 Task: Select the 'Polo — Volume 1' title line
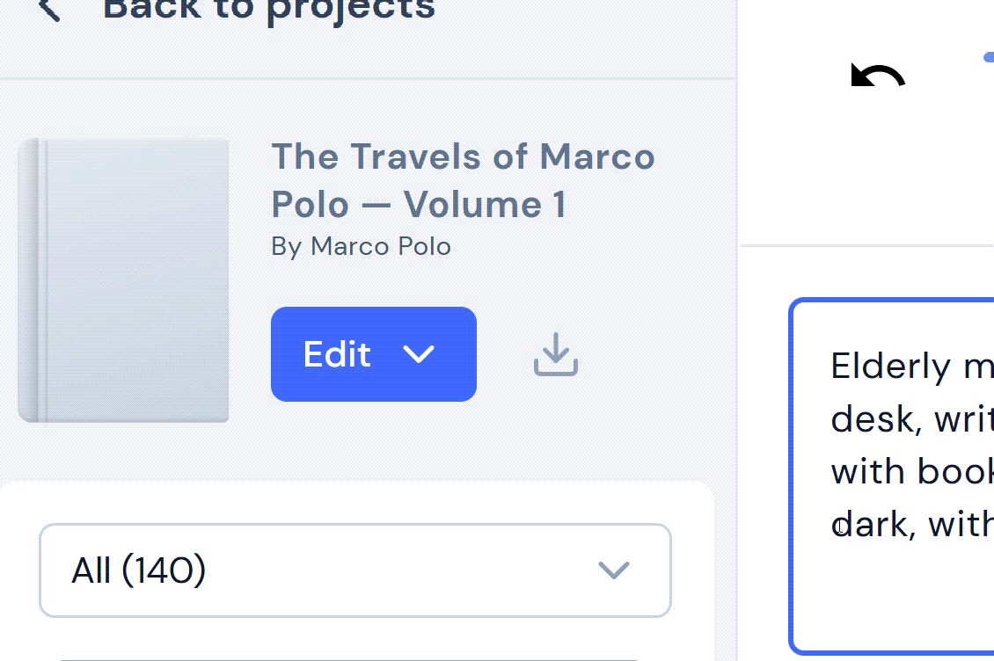tap(419, 205)
